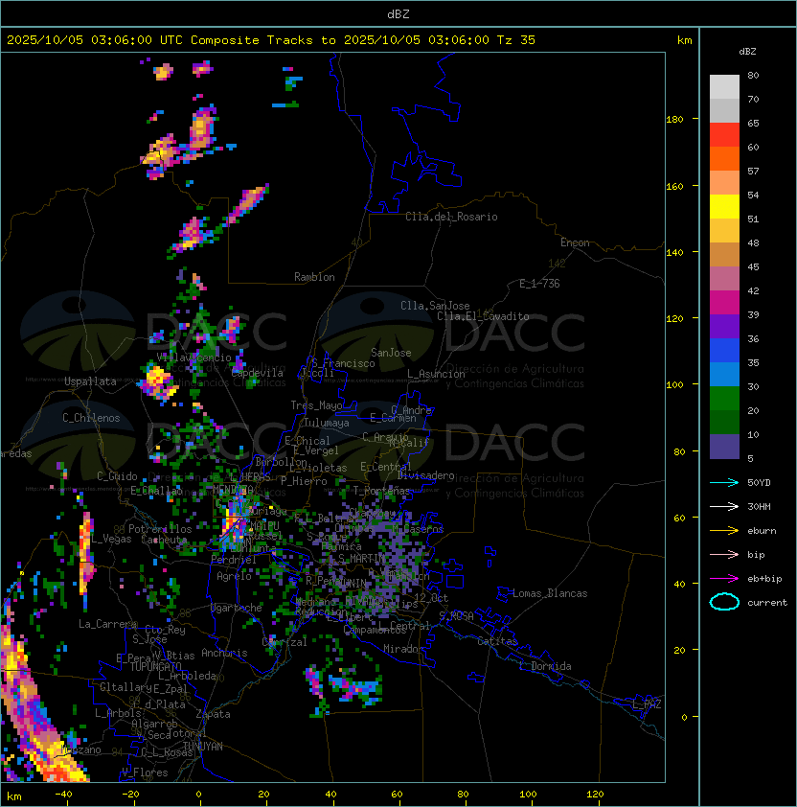Click the 'Tulumaya' map label
The image size is (797, 807).
click(x=327, y=423)
